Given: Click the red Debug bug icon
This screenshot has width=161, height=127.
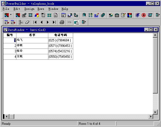Looking at the screenshot, I should (x=144, y=15).
